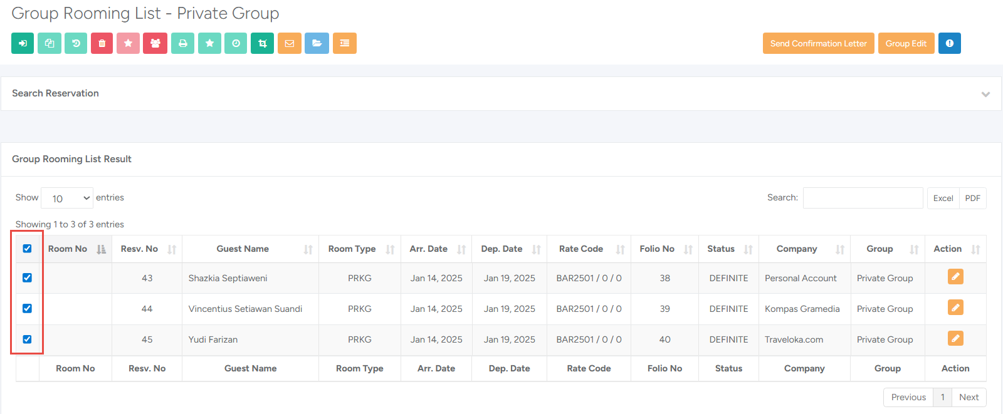This screenshot has height=414, width=1003.
Task: Click the red group users icon
Action: pyautogui.click(x=155, y=43)
